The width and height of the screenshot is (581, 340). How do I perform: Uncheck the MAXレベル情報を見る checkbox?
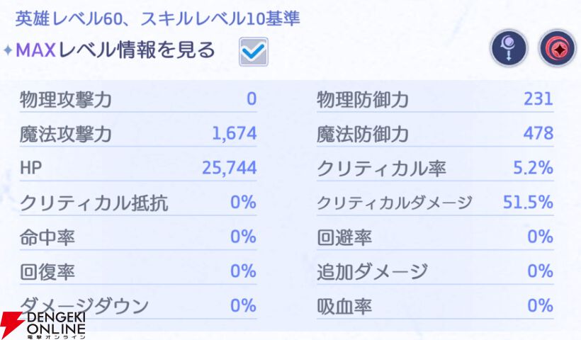click(x=254, y=52)
